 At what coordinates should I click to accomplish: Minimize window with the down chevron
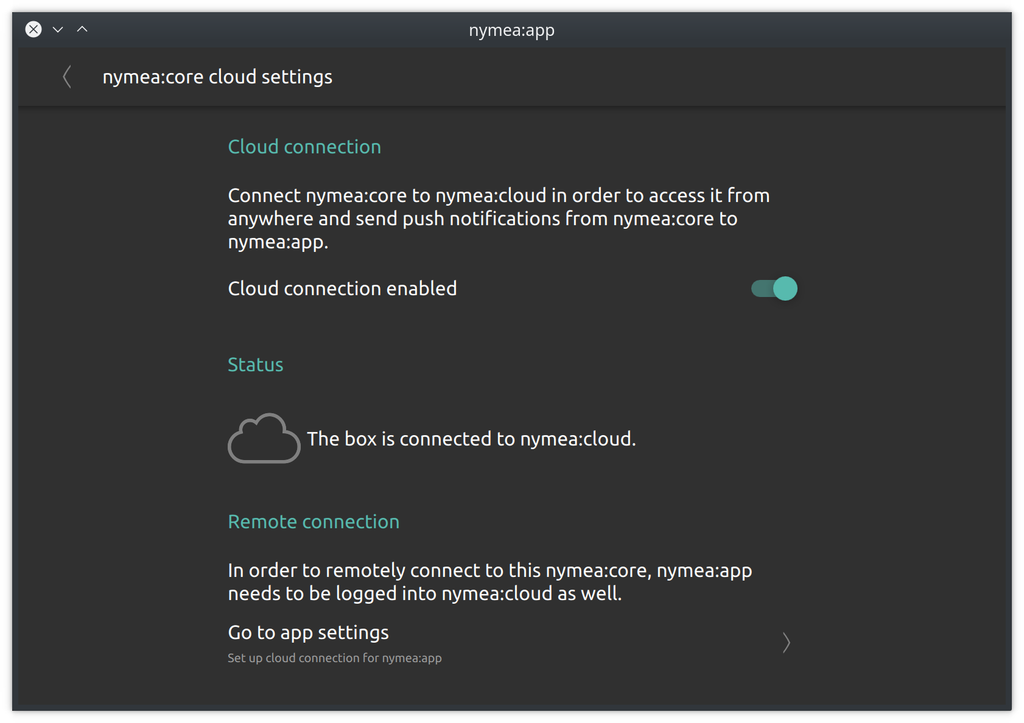pos(58,29)
